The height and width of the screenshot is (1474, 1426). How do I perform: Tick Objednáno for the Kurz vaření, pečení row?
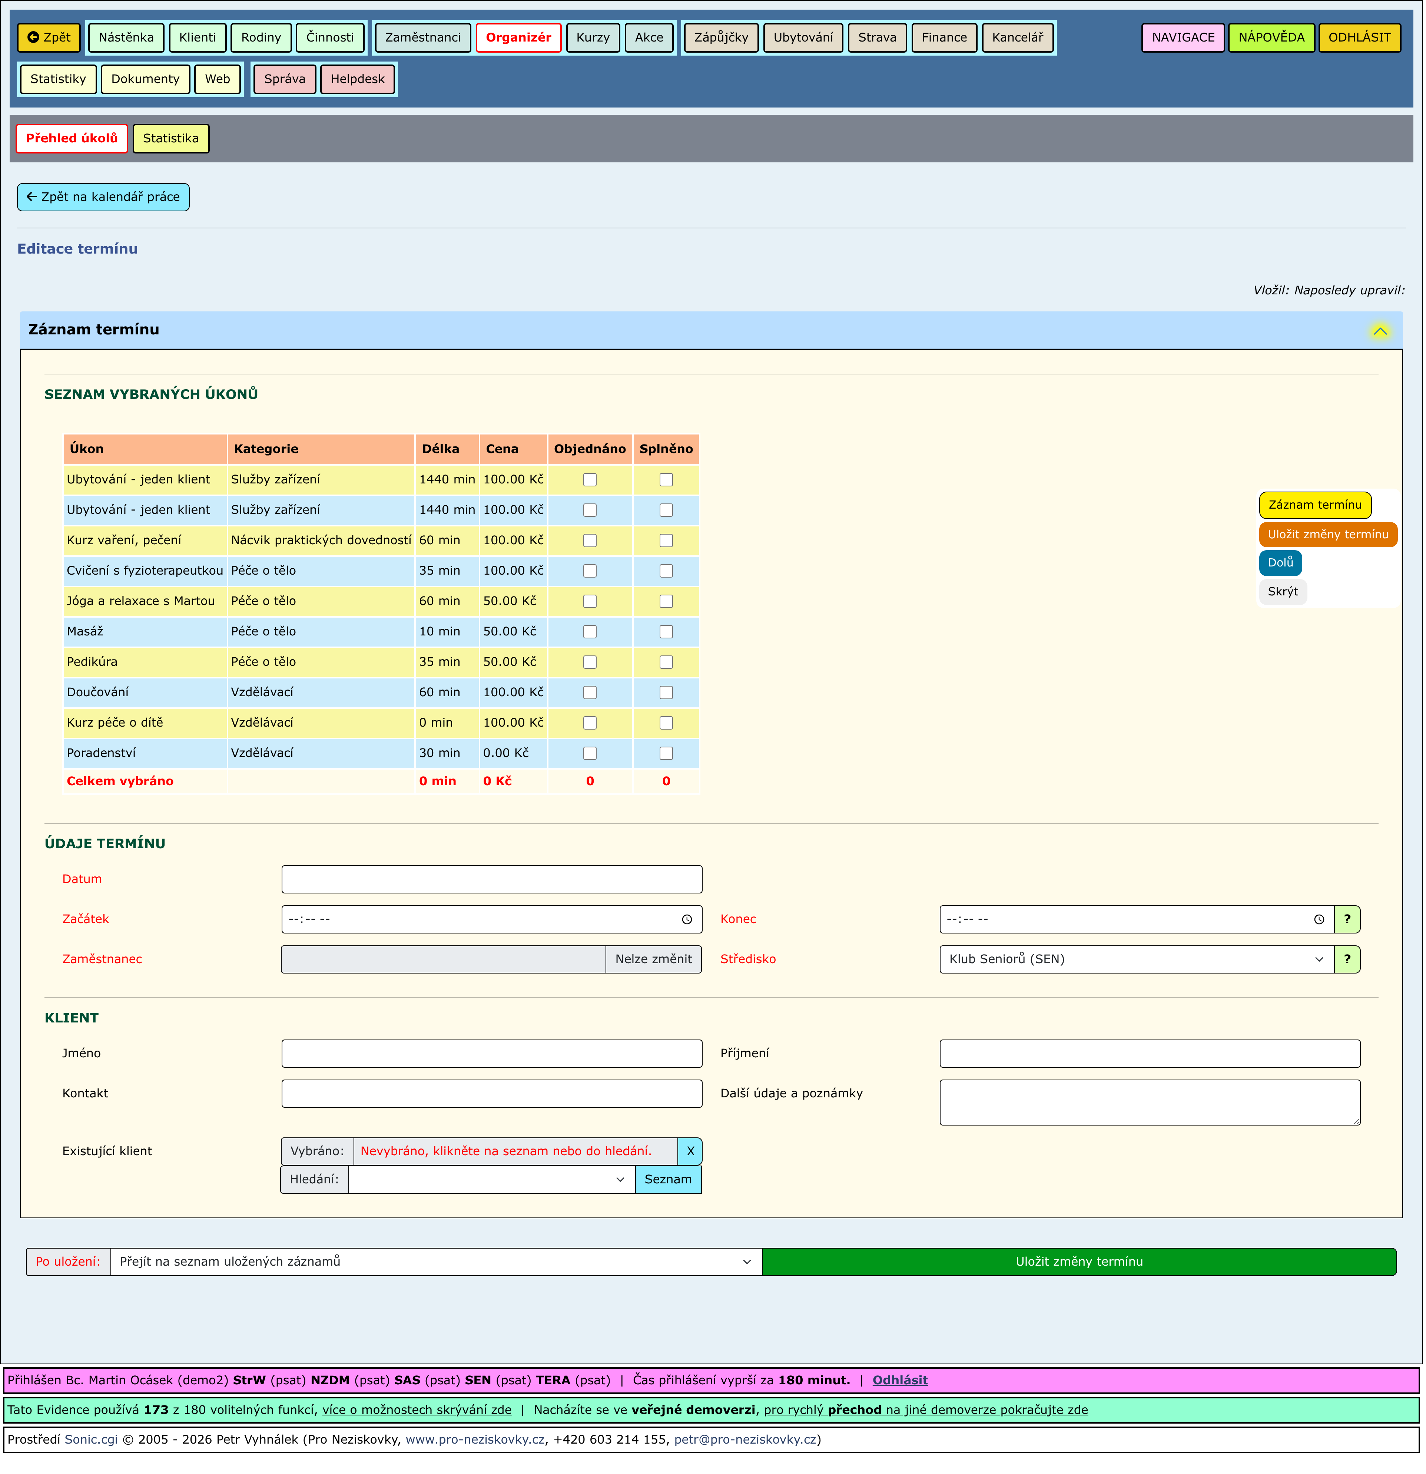590,541
